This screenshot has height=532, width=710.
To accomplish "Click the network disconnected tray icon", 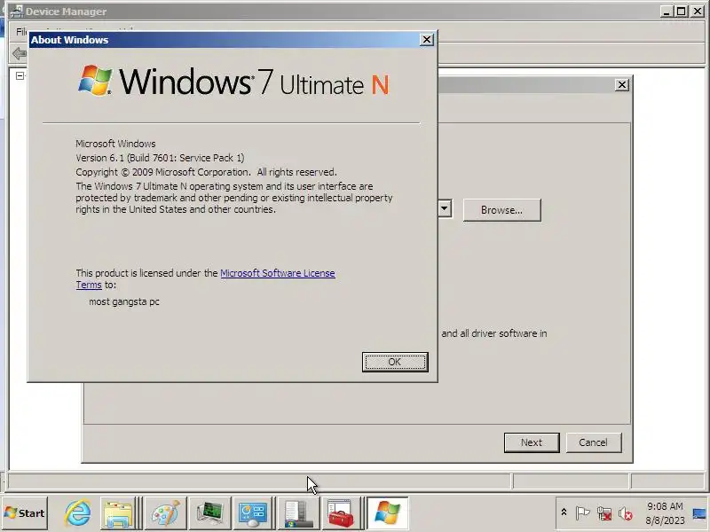I will (x=604, y=513).
